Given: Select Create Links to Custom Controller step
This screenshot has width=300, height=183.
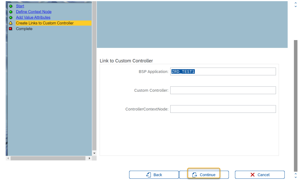Looking at the screenshot, I should tap(45, 23).
